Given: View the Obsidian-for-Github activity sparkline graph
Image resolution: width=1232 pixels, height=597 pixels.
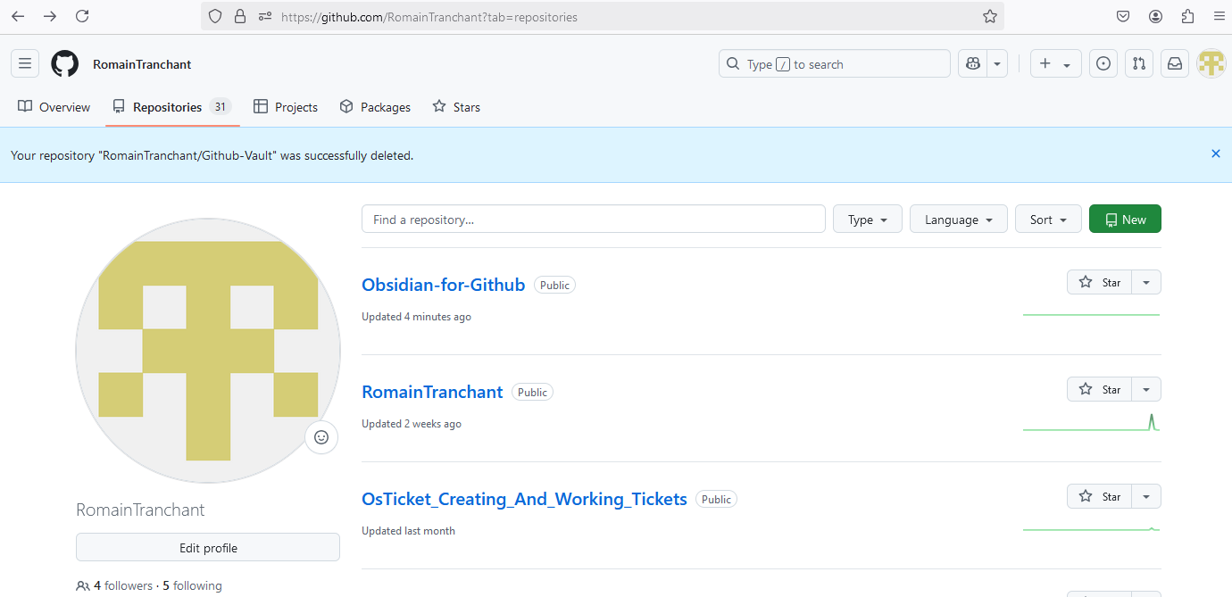Looking at the screenshot, I should (1091, 312).
